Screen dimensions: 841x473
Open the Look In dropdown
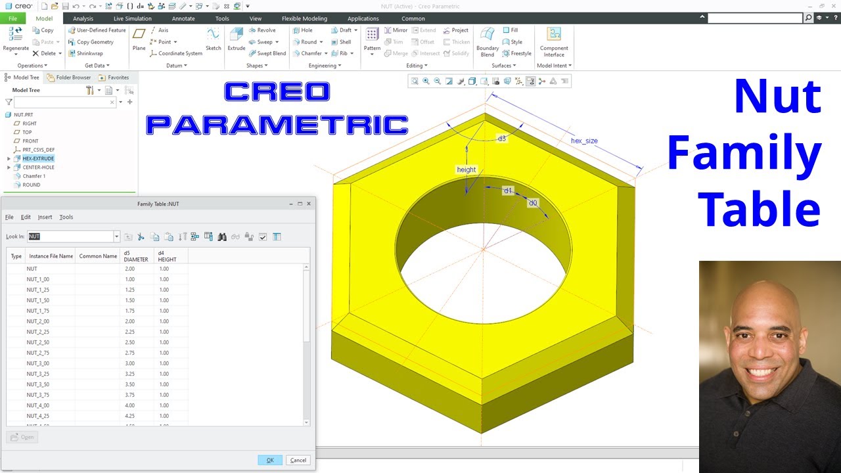click(x=117, y=236)
